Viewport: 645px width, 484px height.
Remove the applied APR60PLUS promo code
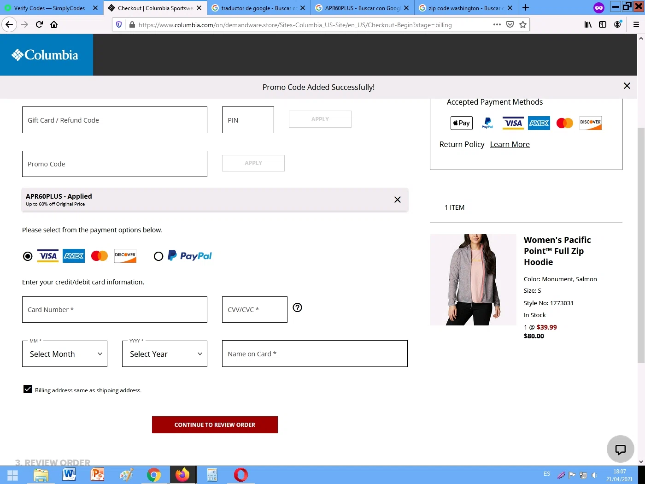coord(398,200)
